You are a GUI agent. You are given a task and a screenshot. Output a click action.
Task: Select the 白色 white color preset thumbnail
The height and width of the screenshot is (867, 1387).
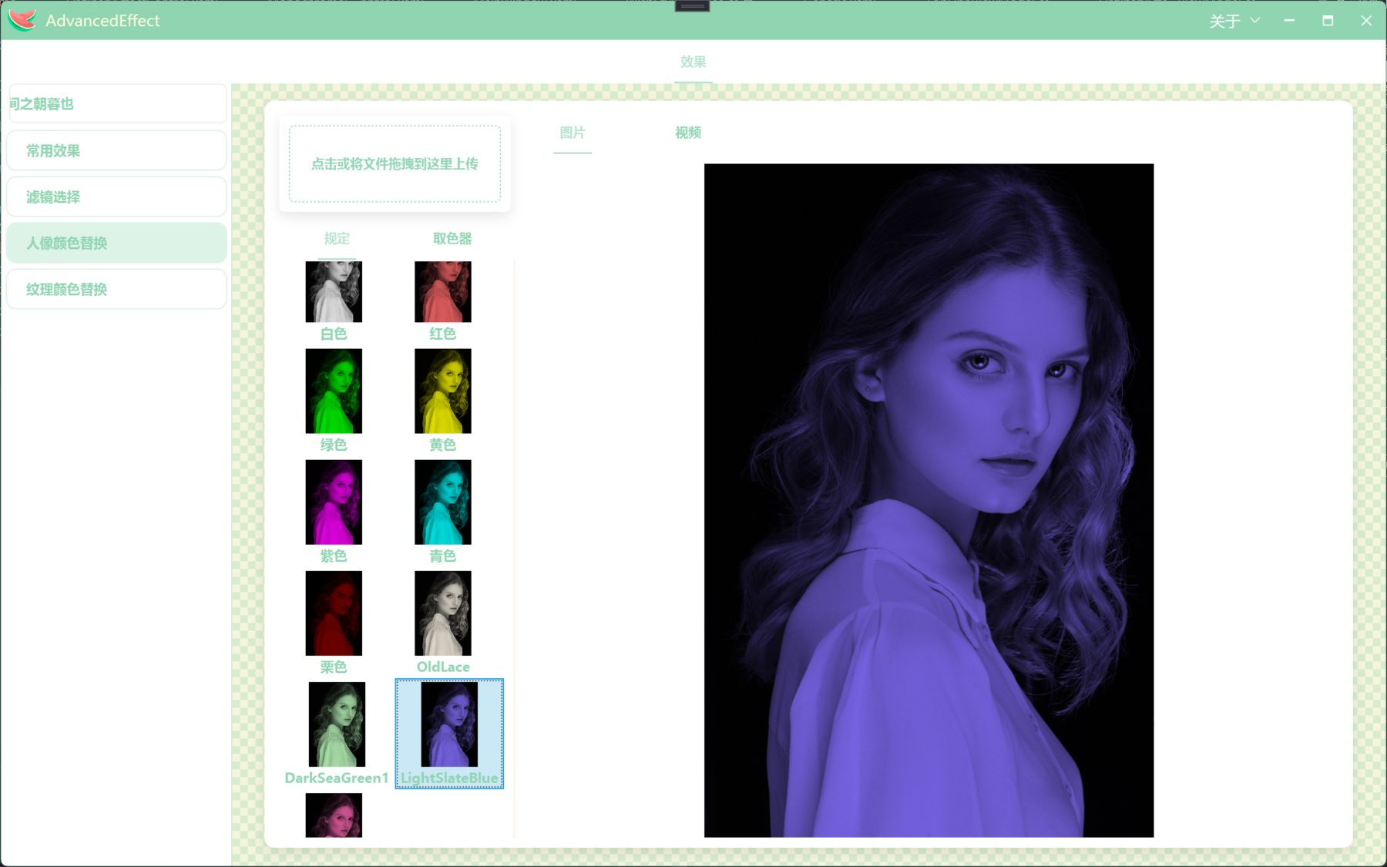coord(334,291)
